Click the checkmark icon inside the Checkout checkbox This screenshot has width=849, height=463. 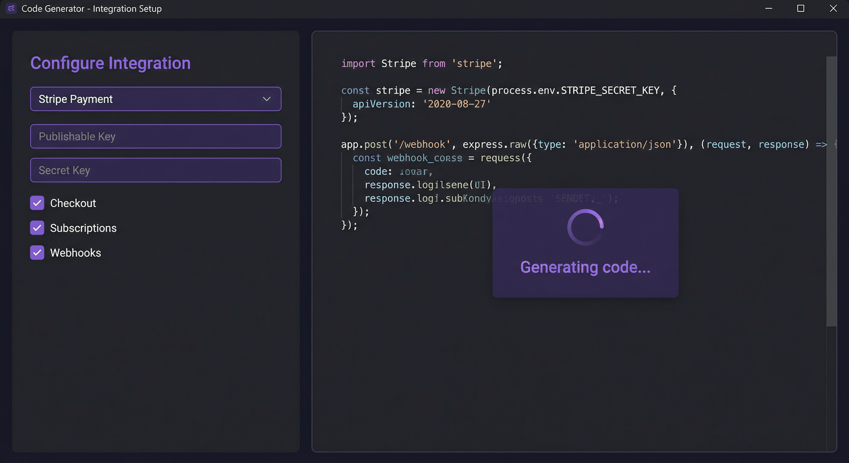pyautogui.click(x=37, y=203)
